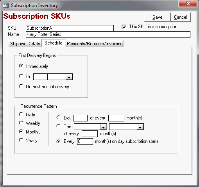The image size is (199, 187).
Task: Close the Subscription Inventory window
Action: coord(188,4)
